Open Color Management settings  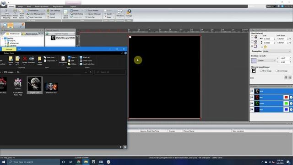[x=36, y=14]
